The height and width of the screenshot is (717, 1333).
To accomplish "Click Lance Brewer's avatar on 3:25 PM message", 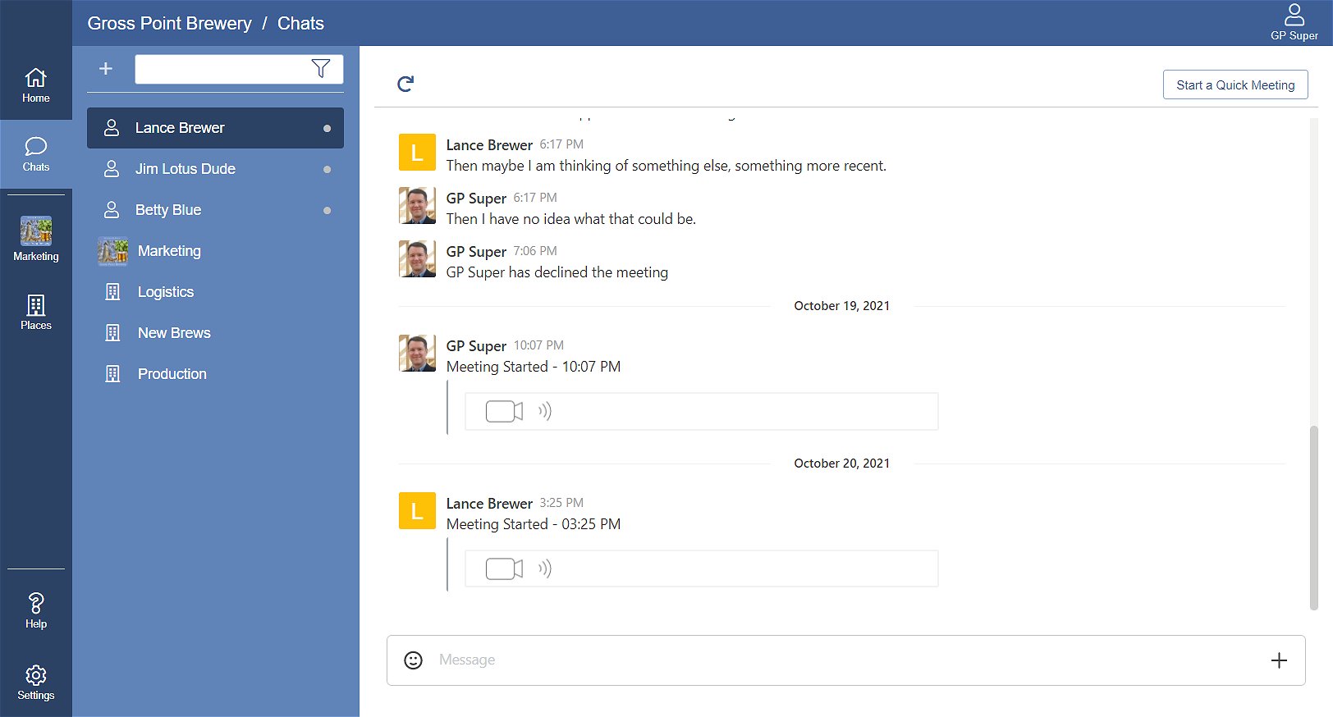I will coord(417,511).
